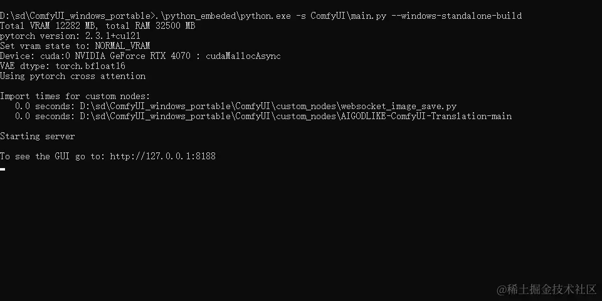Click the NORMAL_VRAM state text
Screen dimensions: 602x301
point(122,46)
